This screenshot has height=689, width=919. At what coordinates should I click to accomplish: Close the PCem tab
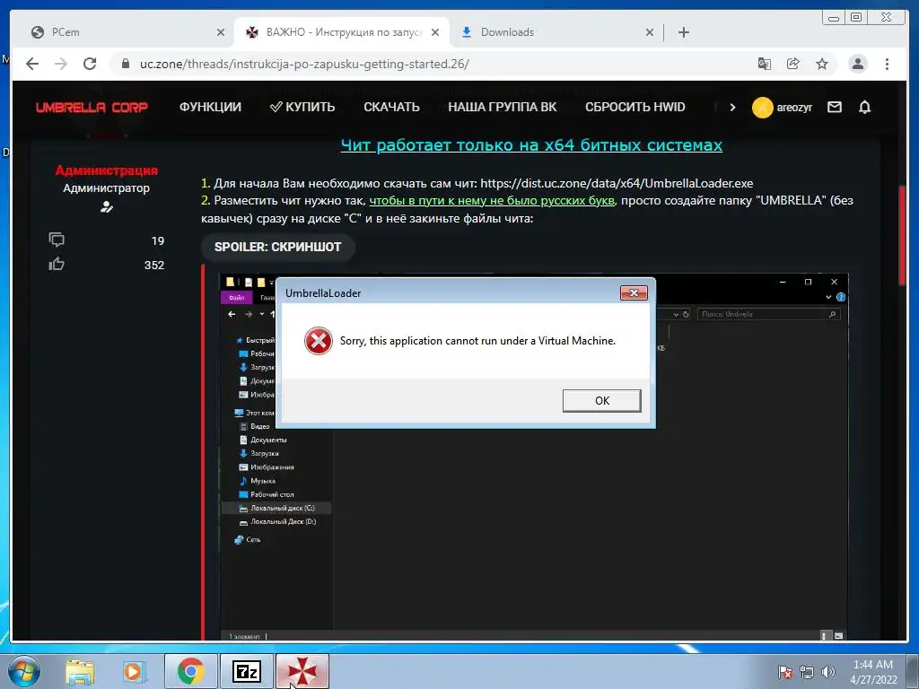tap(221, 32)
